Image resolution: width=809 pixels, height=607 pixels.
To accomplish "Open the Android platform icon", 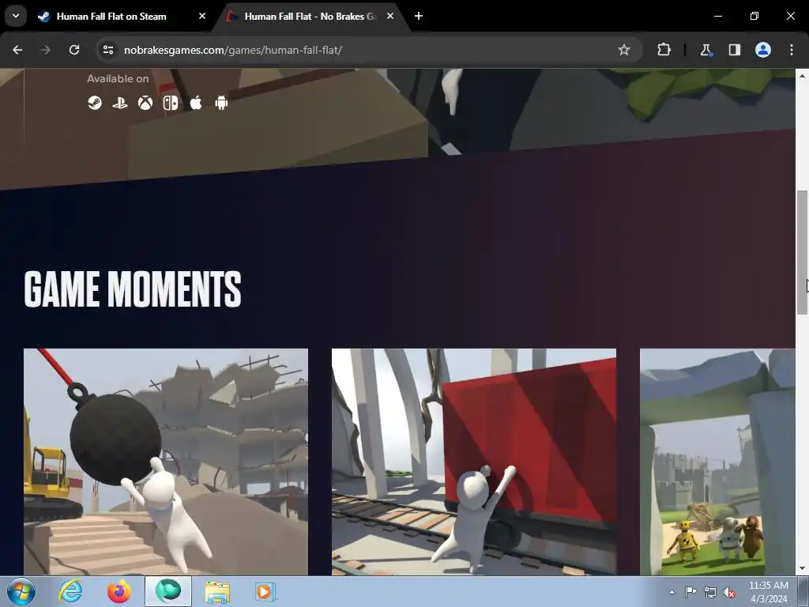I will [221, 104].
